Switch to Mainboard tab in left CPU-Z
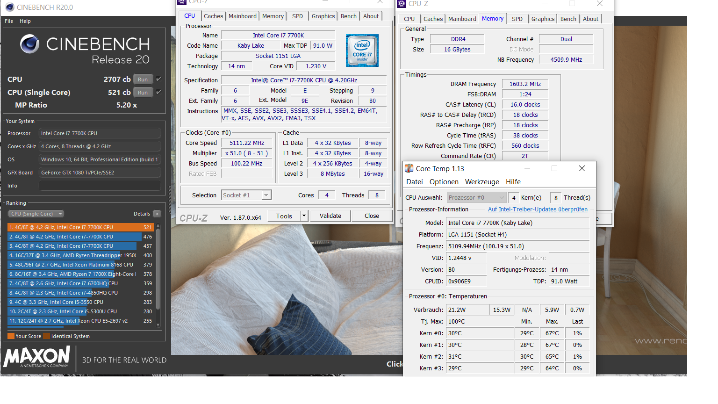Viewport: 718px width, 404px height. pos(242,16)
